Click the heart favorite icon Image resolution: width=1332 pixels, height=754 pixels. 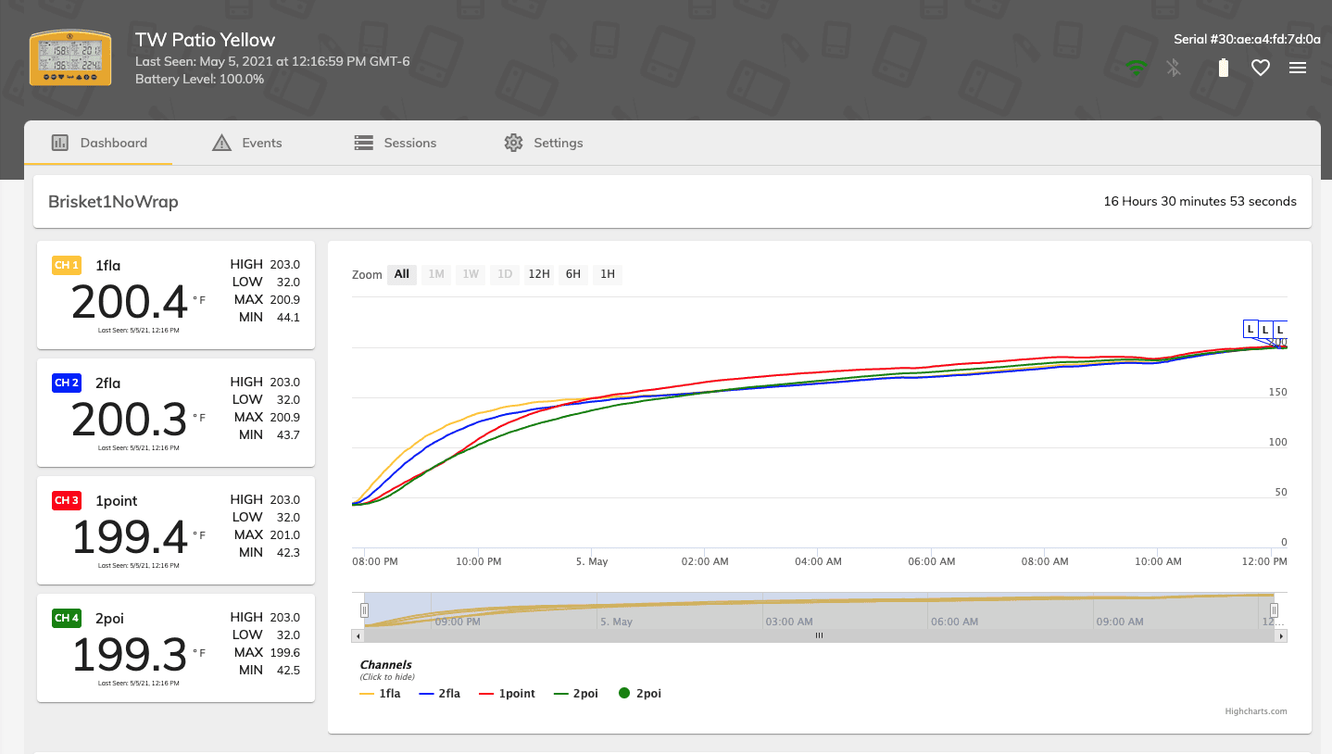[x=1260, y=68]
